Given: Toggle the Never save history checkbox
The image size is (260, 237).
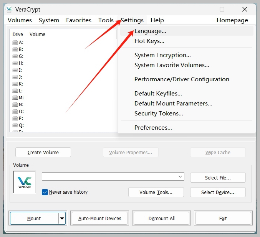Looking at the screenshot, I should click(x=45, y=192).
